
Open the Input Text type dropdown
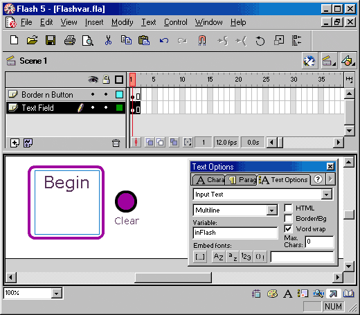pyautogui.click(x=326, y=195)
